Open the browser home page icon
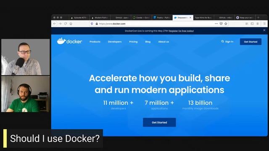The height and width of the screenshot is (151, 269). click(71, 23)
